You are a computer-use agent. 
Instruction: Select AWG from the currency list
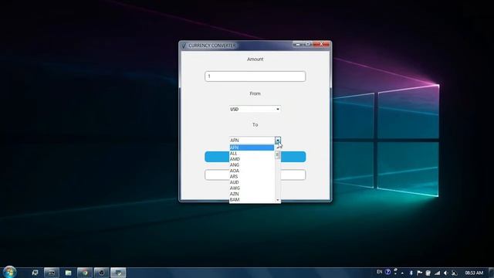click(x=252, y=188)
